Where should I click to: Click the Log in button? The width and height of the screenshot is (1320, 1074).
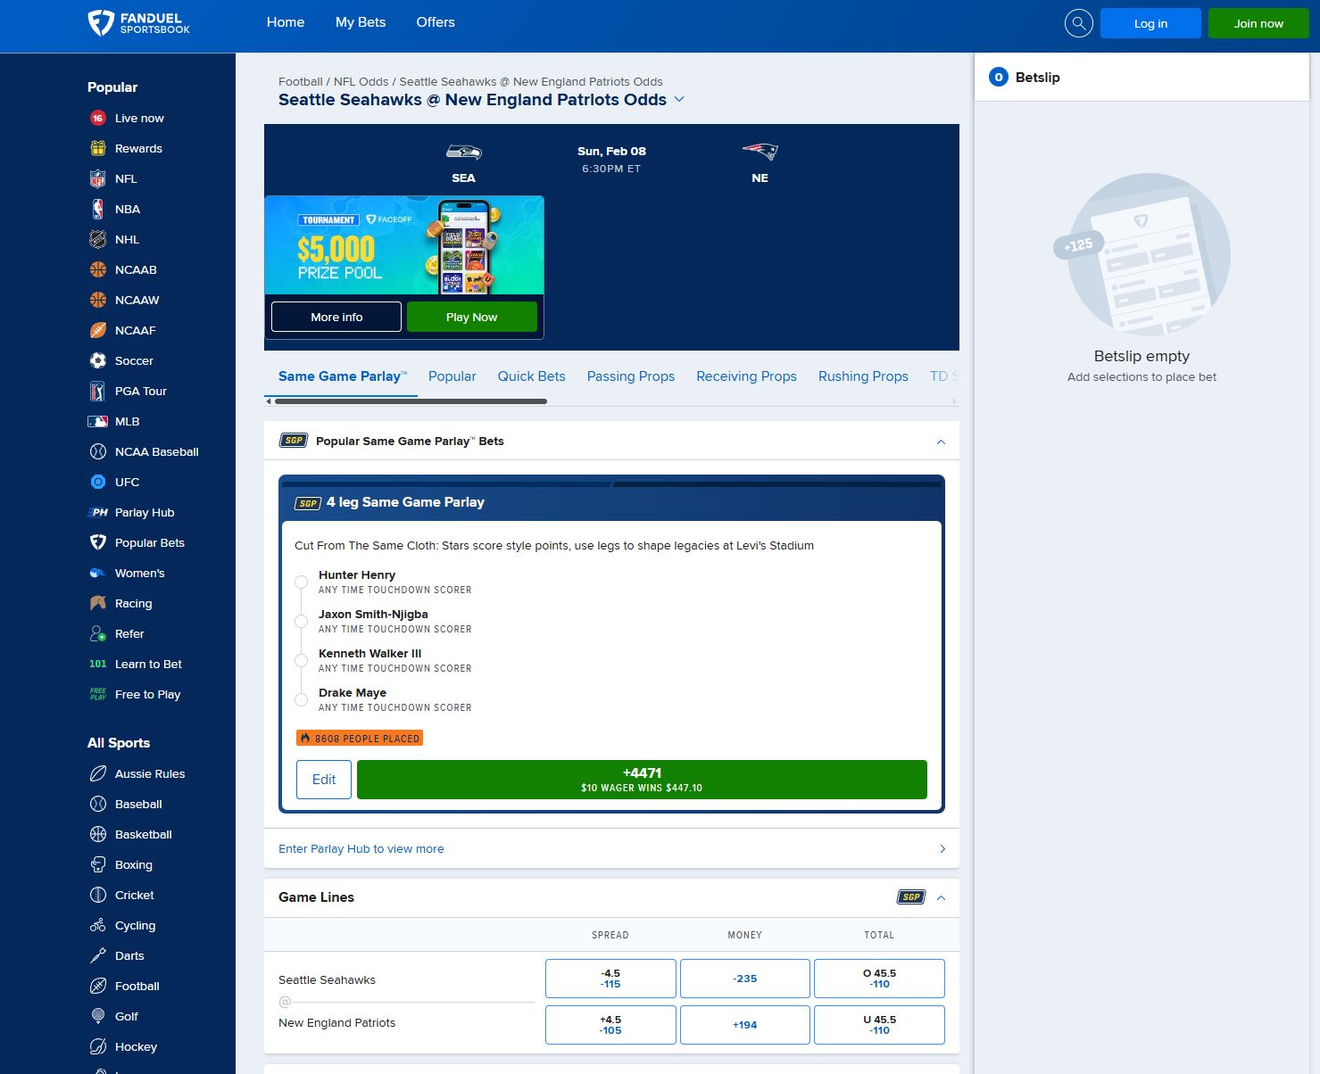1150,23
